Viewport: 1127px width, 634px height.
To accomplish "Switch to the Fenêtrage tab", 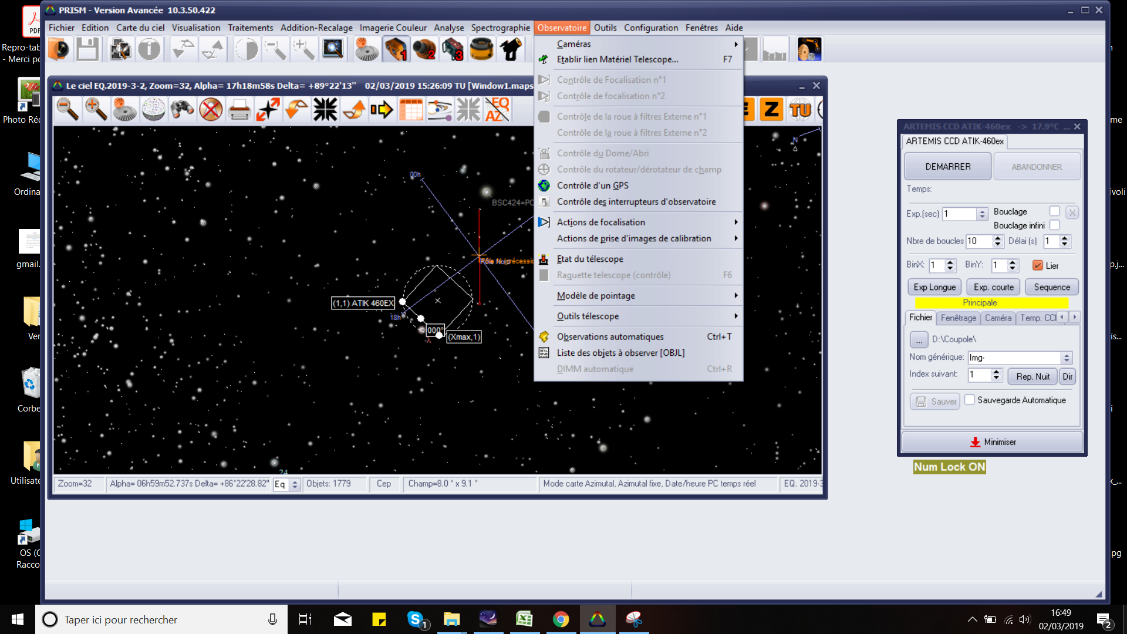I will click(x=958, y=318).
